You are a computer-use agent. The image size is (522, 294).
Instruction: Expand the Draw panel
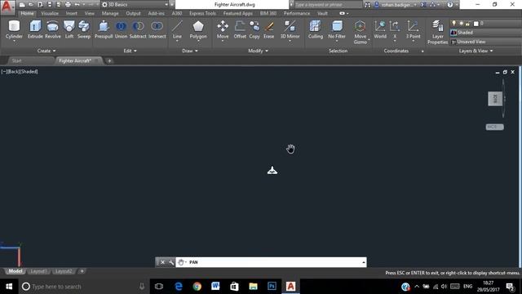tap(190, 51)
